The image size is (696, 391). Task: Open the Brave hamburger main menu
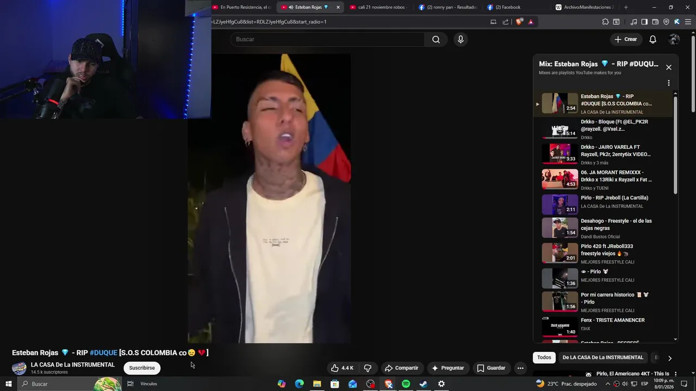(688, 22)
